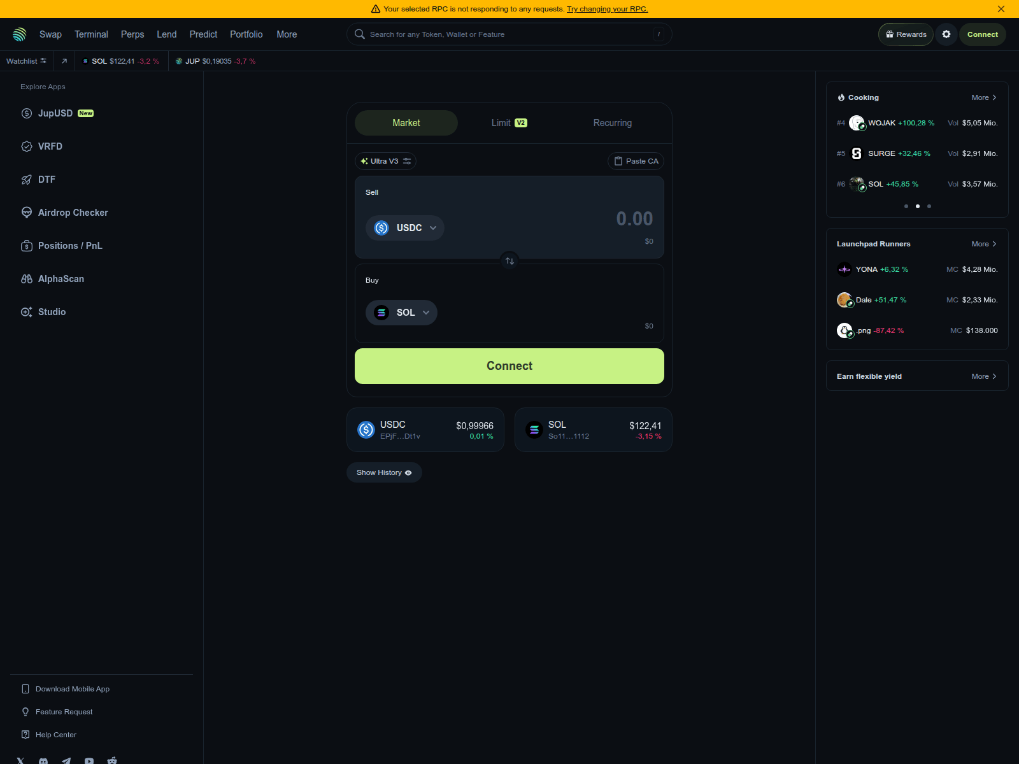This screenshot has width=1019, height=764.
Task: Click the header Connect button
Action: pyautogui.click(x=983, y=34)
